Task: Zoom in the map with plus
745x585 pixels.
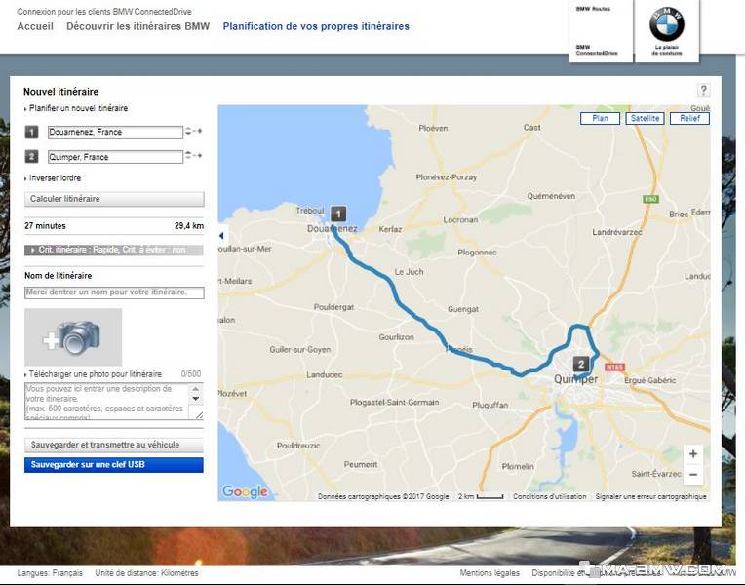Action: [693, 453]
